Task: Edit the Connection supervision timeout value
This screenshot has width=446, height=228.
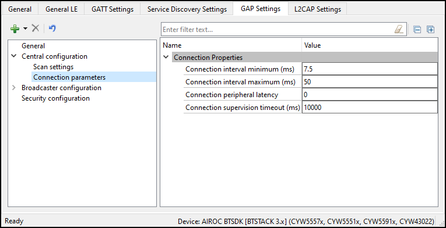Action: point(370,108)
